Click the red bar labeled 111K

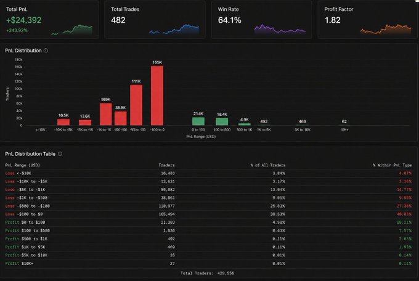coord(136,105)
